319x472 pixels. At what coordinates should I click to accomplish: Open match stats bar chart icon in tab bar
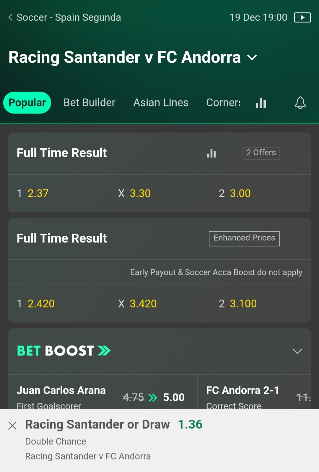(261, 103)
